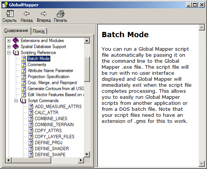The image size is (207, 169).
Task: Open the DEFINE_SHADER command topic
Action: (52, 149)
